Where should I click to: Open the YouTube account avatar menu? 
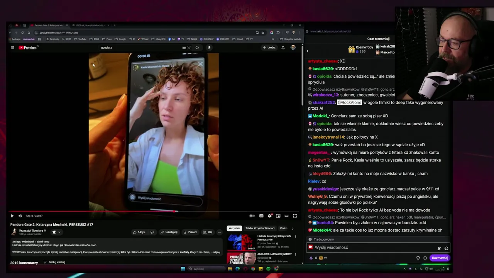point(293,47)
